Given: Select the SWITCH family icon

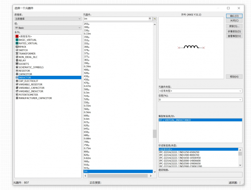Looking at the screenshot, I should (x=17, y=50).
